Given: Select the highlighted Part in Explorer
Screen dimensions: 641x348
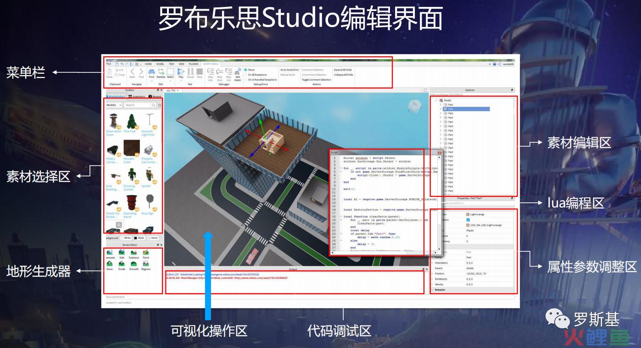Looking at the screenshot, I should (467, 109).
